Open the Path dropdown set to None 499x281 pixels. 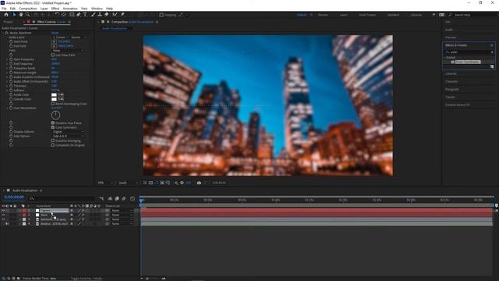(68, 50)
